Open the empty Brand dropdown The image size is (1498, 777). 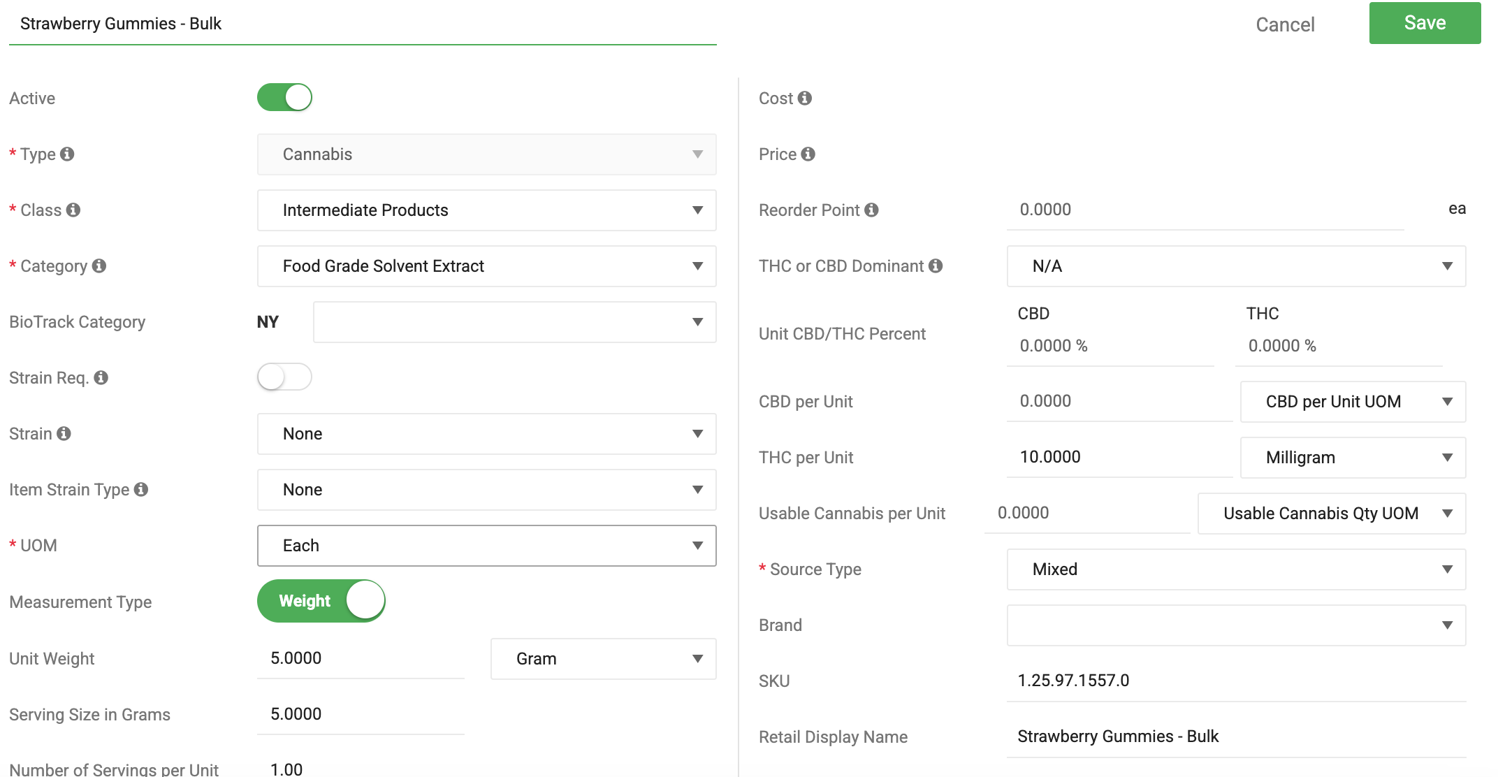pyautogui.click(x=1237, y=625)
